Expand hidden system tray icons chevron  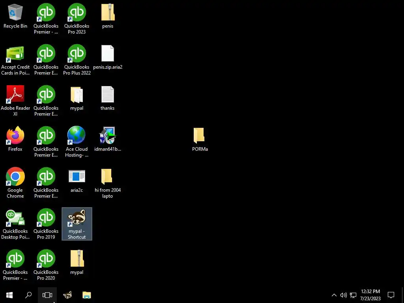point(334,295)
